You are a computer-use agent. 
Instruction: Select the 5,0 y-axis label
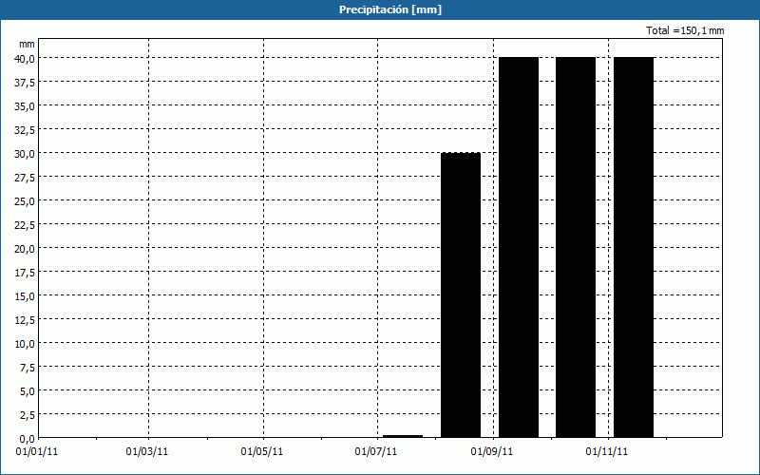tap(28, 391)
